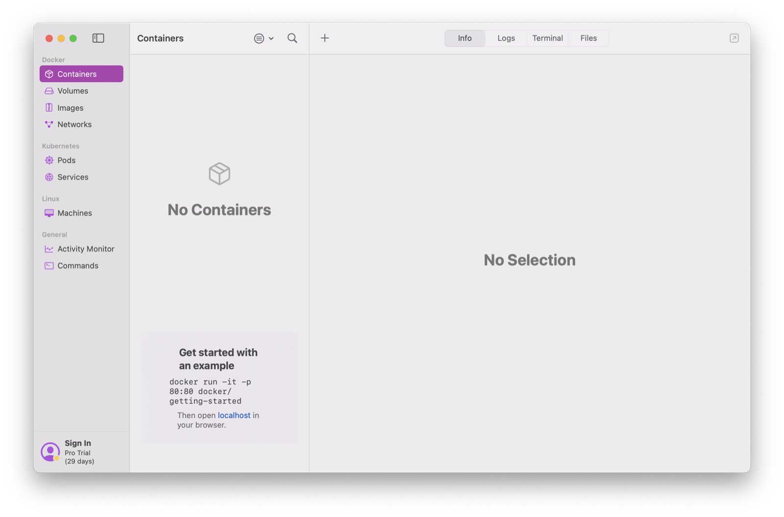Click the green full-screen window button
The height and width of the screenshot is (517, 784).
[73, 38]
